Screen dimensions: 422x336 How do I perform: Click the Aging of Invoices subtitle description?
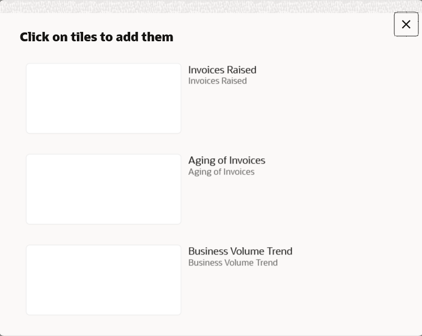tap(221, 171)
